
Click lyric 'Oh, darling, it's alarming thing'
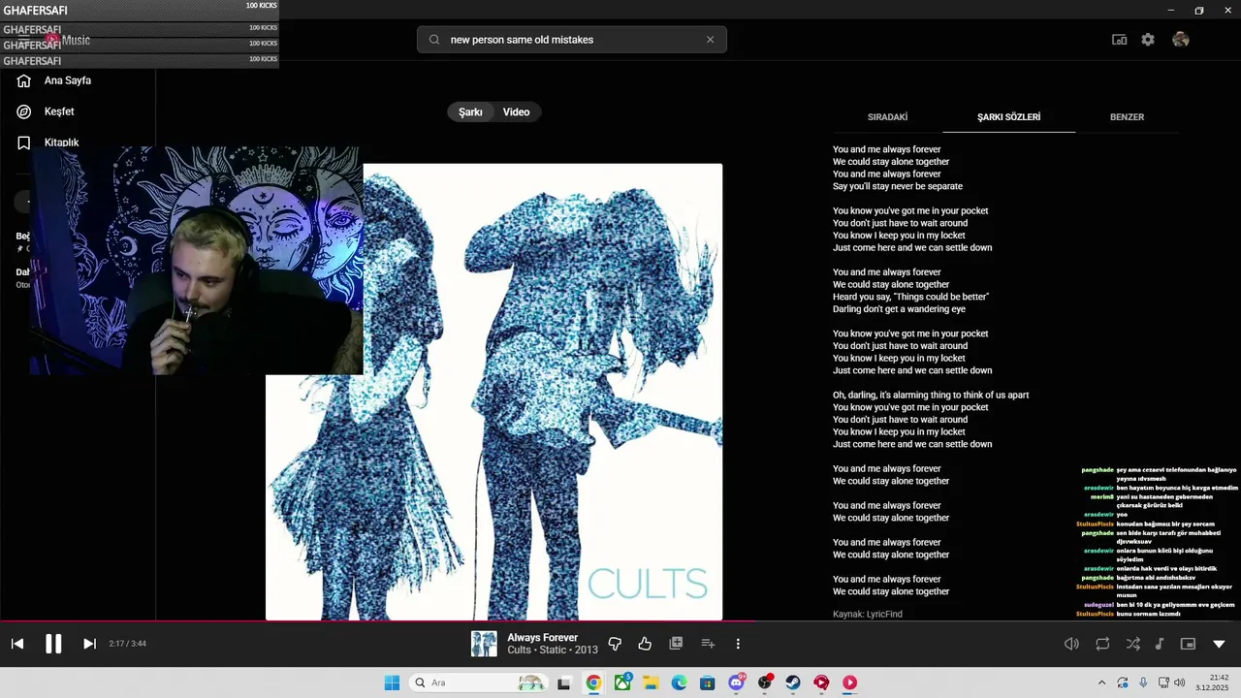931,395
